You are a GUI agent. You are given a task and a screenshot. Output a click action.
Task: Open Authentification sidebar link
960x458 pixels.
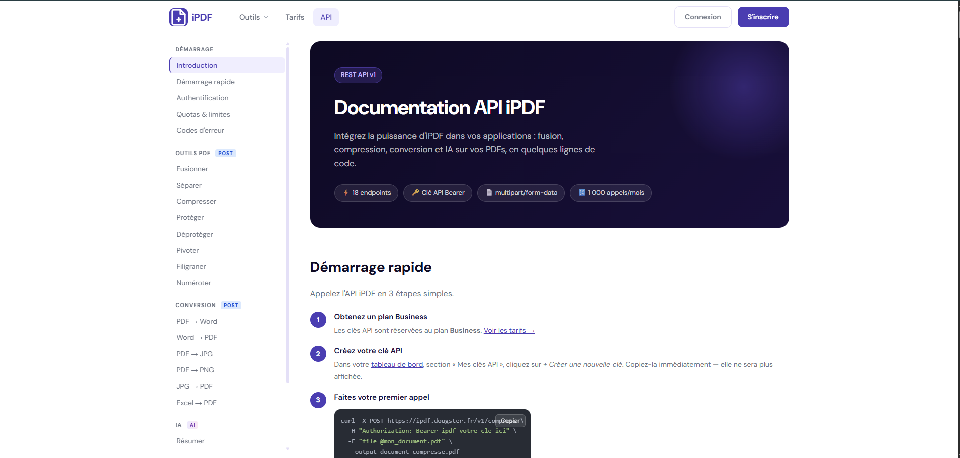point(202,98)
